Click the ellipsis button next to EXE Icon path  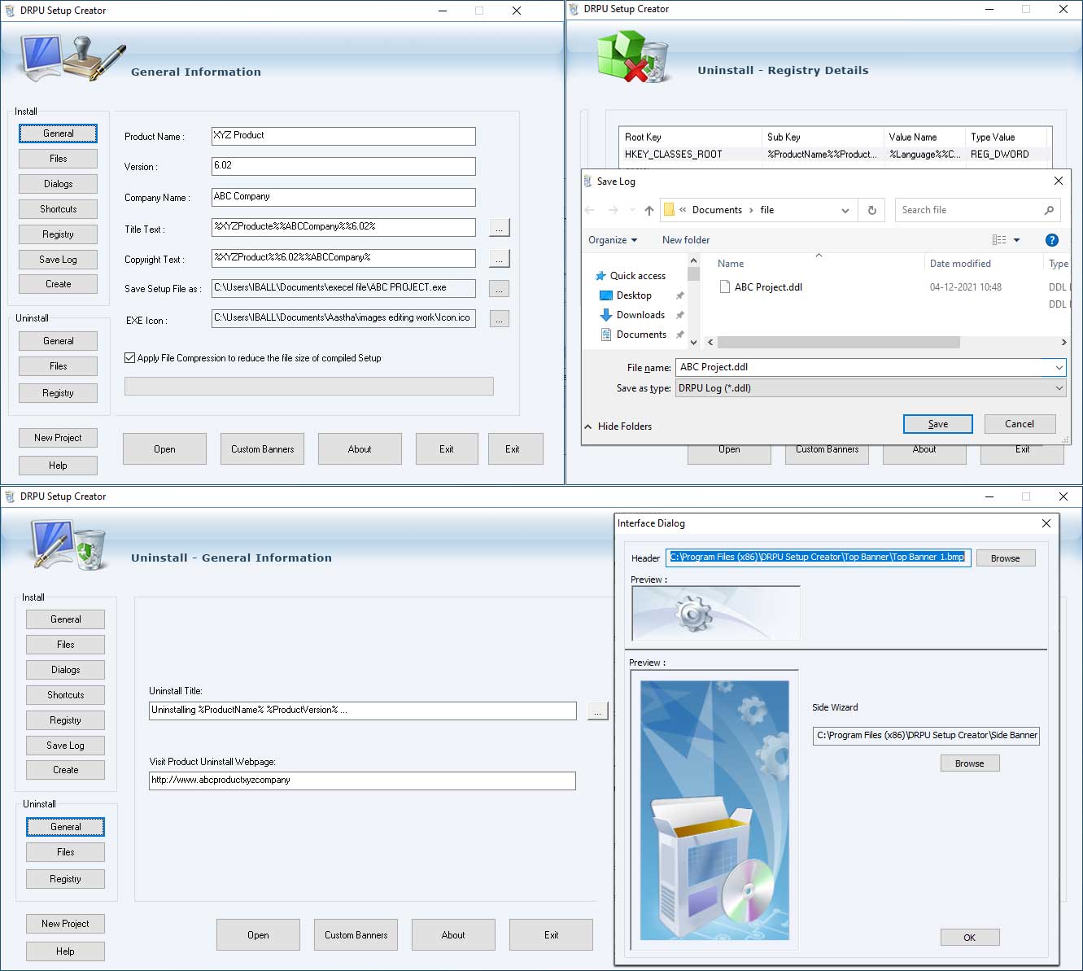click(499, 318)
